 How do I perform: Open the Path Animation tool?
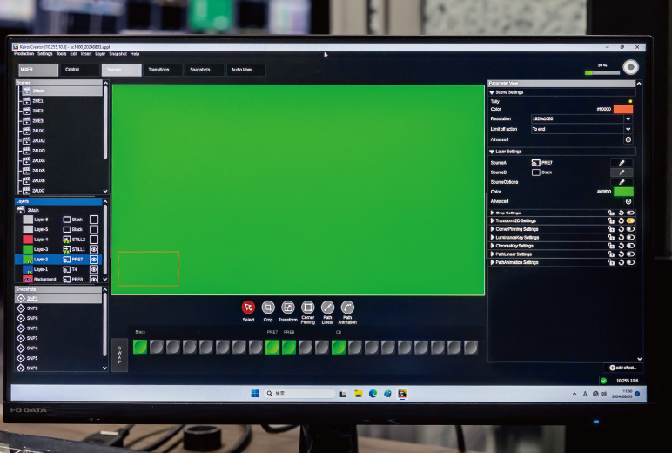coord(347,307)
